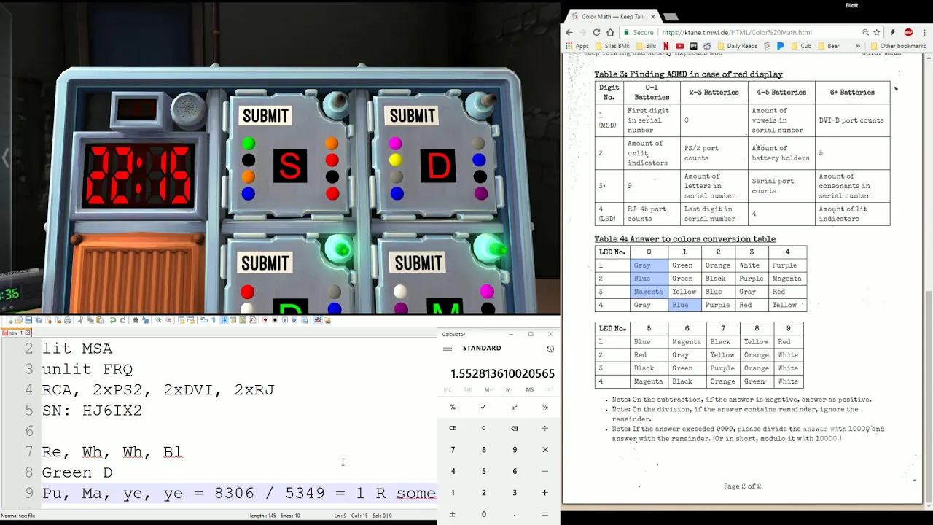The image size is (933, 525).
Task: Toggle Show All Characters in Notepad++
Action: [x=214, y=320]
